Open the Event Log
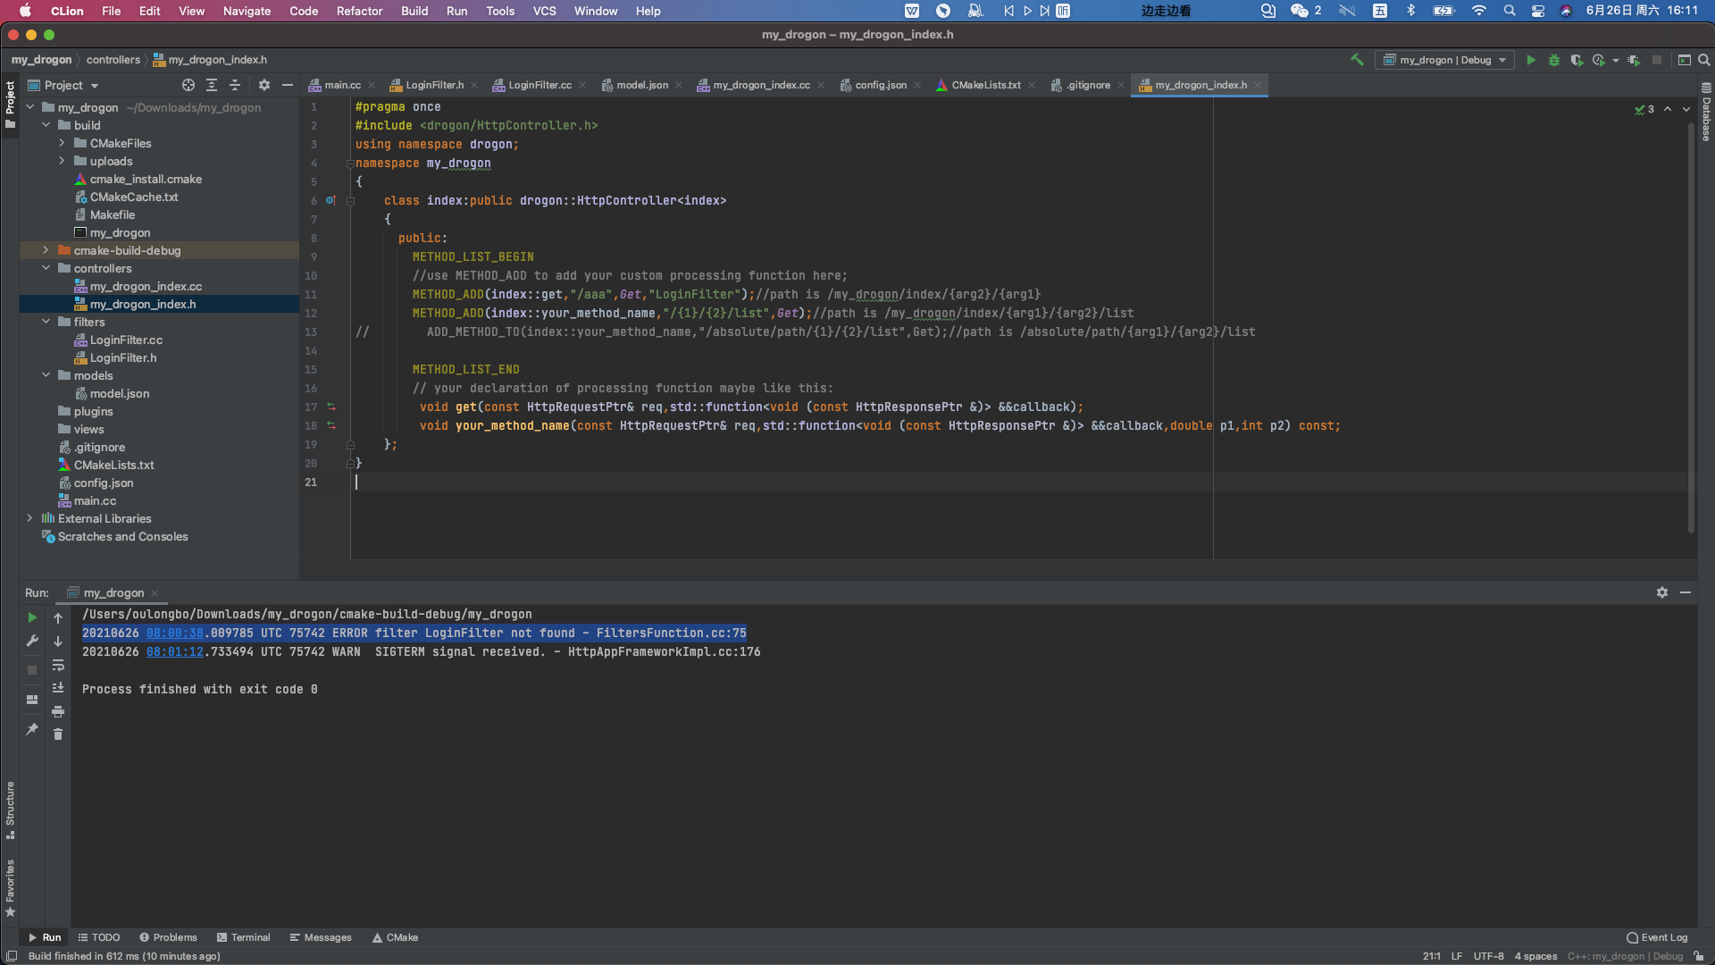Viewport: 1715px width, 965px height. pos(1661,937)
